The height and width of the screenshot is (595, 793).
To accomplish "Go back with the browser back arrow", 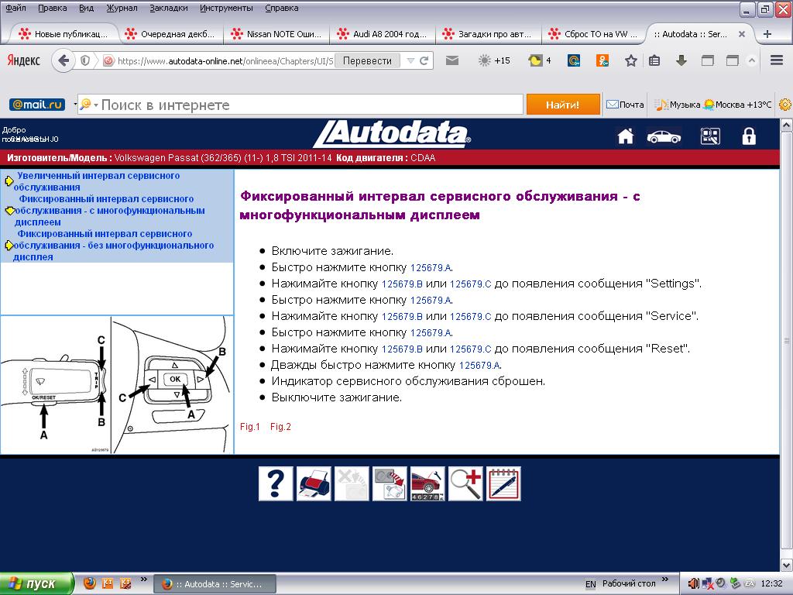I will pos(64,61).
